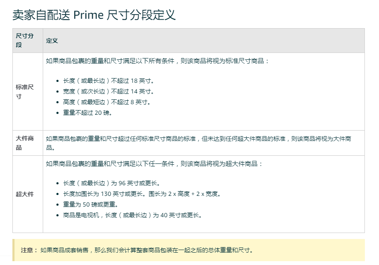Click the word Prime in the heading
Viewport: 379px width, 265px height.
88,15
